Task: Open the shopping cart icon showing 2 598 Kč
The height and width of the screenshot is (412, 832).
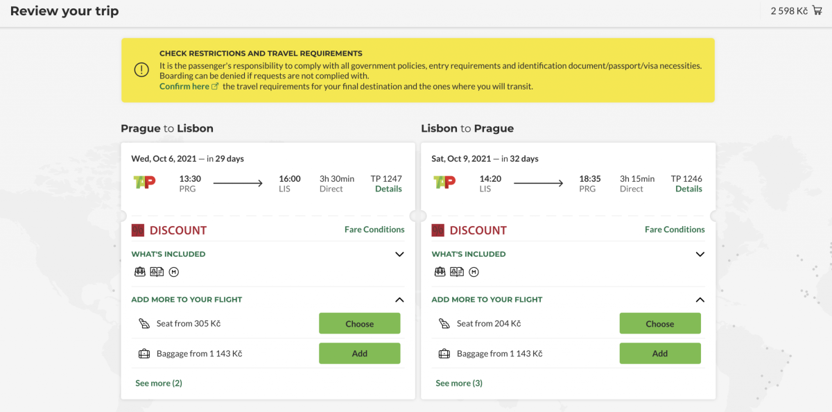Action: 817,10
